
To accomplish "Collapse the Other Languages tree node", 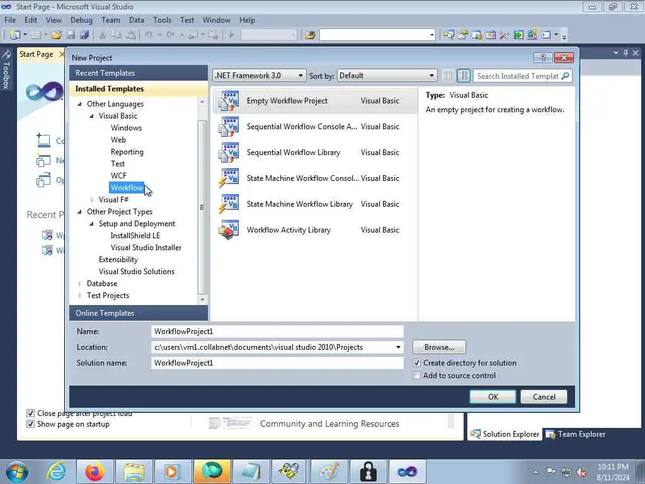I will (x=80, y=104).
